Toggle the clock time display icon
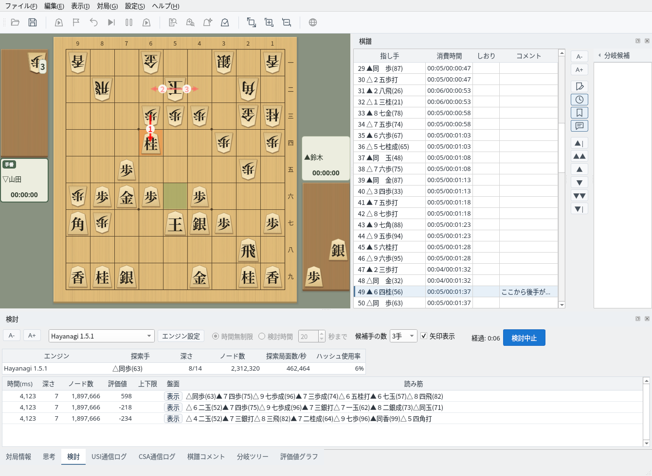 tap(580, 100)
